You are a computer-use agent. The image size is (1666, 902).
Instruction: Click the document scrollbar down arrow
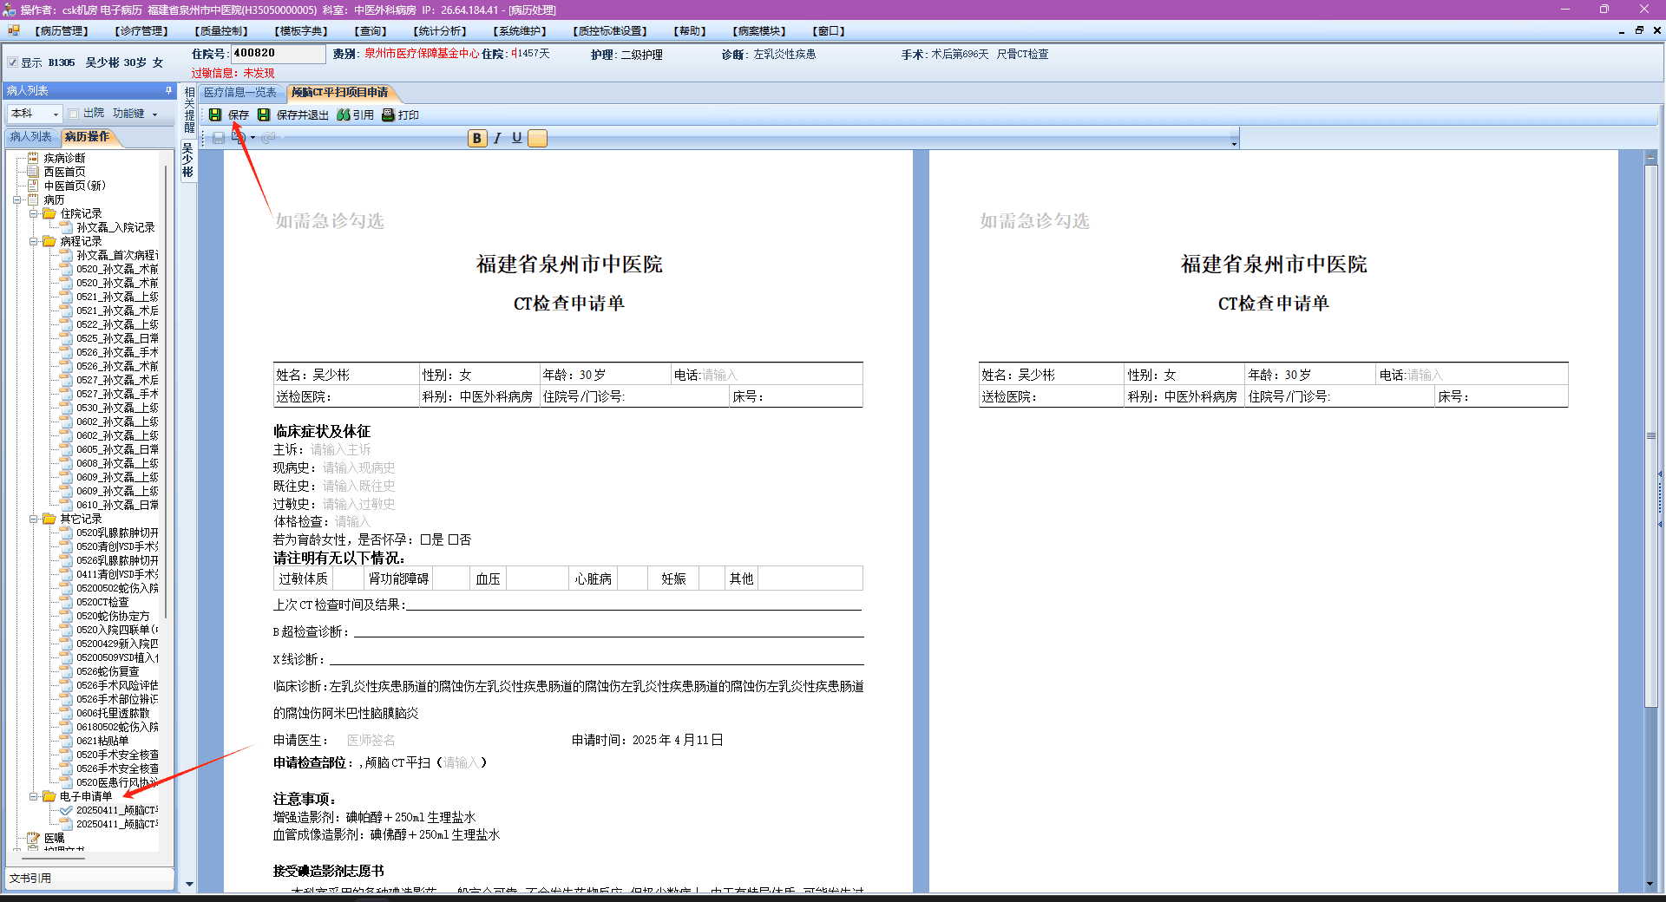pyautogui.click(x=1651, y=884)
